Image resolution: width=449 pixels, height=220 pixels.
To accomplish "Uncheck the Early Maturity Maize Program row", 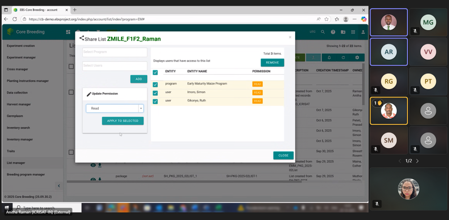I will point(155,84).
